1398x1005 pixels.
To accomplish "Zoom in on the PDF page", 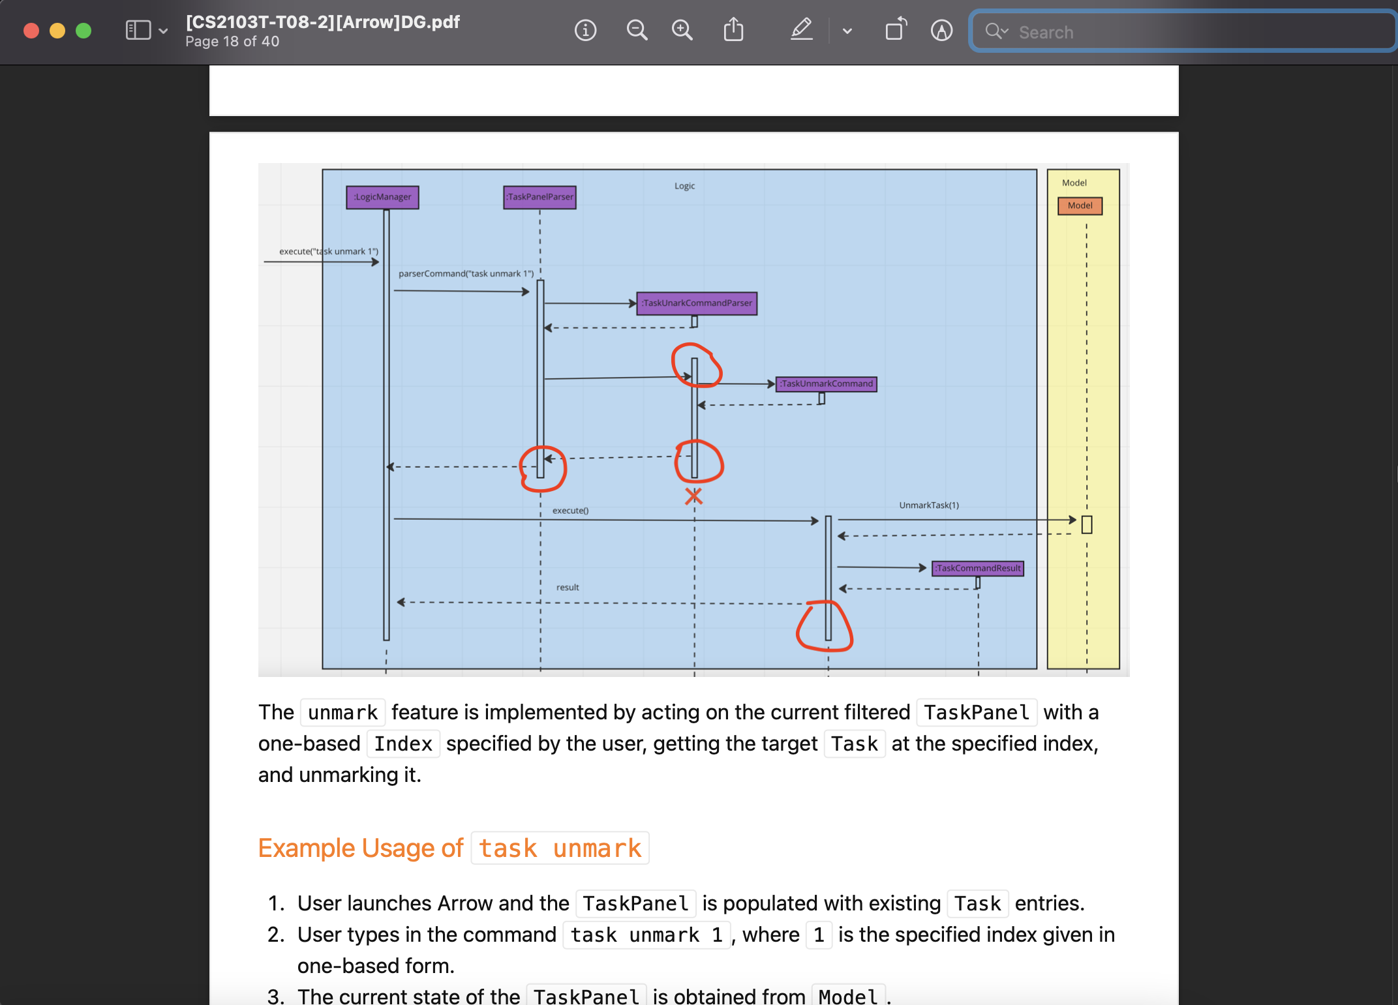I will pos(682,31).
